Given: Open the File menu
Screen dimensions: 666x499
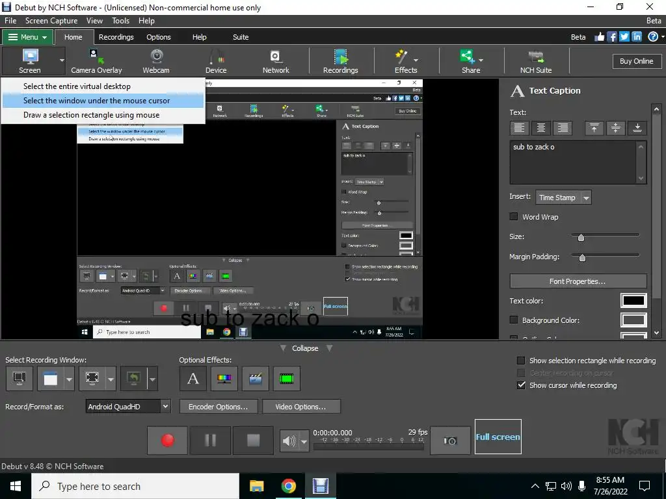Looking at the screenshot, I should [x=10, y=21].
